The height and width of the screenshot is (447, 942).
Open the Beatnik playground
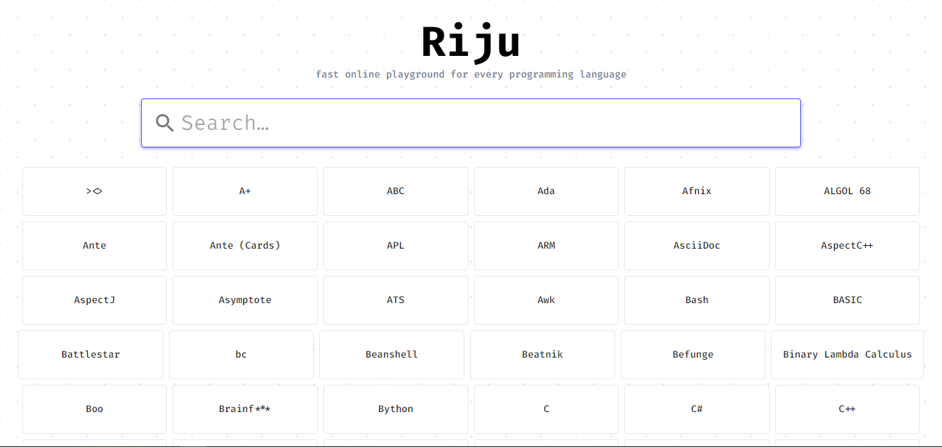[542, 354]
